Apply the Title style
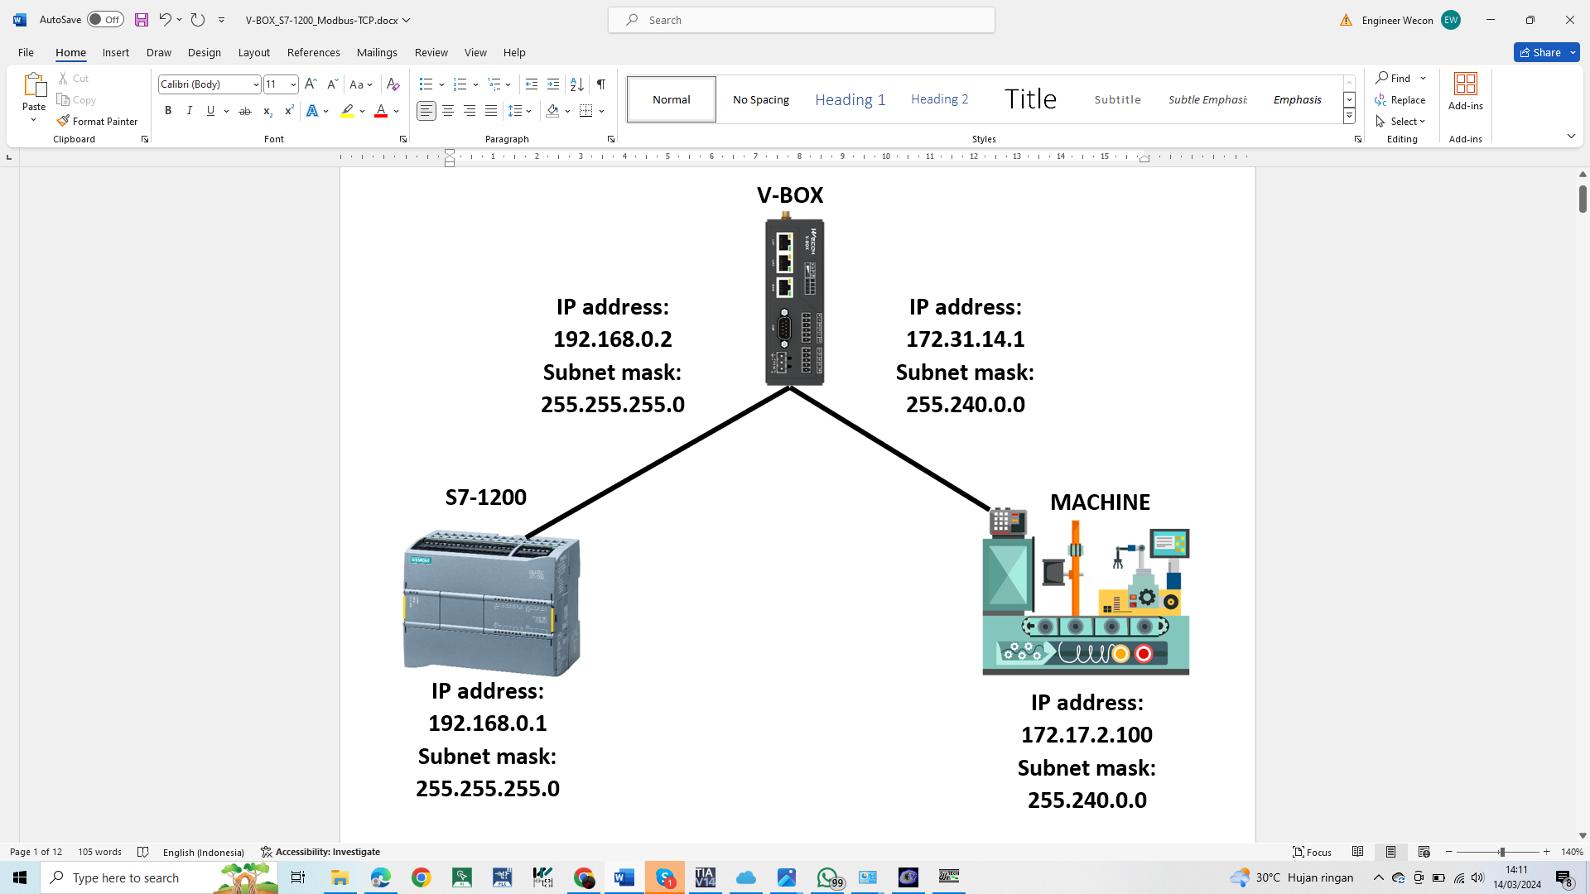Viewport: 1590px width, 894px height. click(x=1030, y=99)
